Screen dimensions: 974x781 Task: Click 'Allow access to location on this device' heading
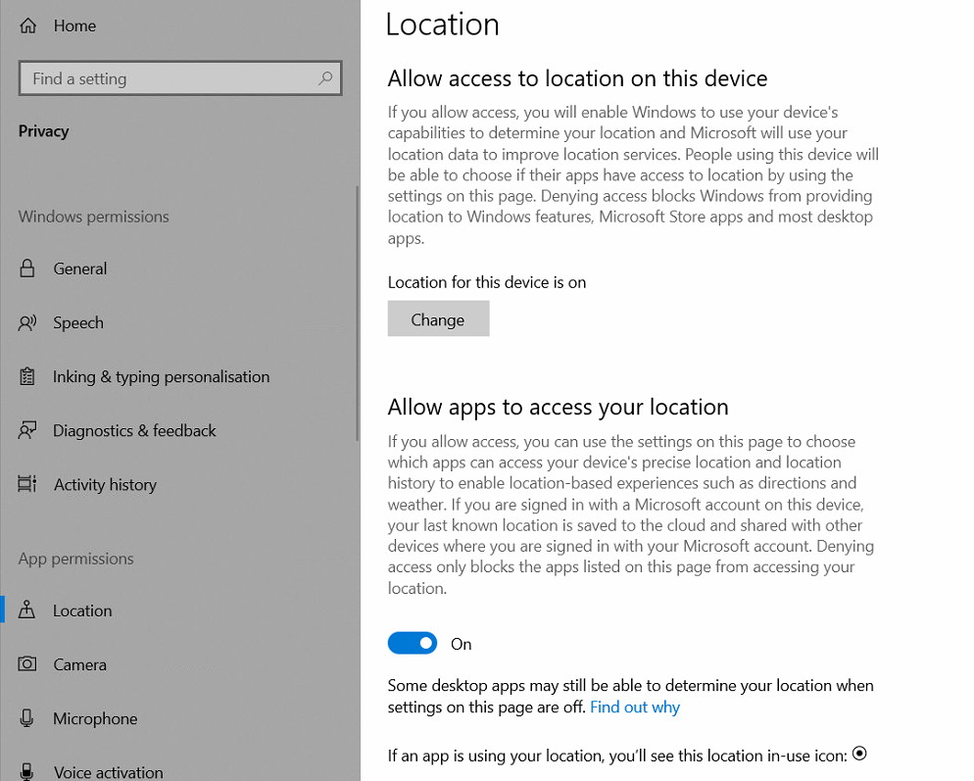pos(578,78)
